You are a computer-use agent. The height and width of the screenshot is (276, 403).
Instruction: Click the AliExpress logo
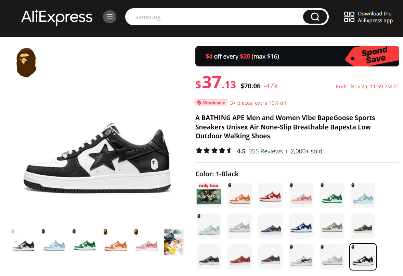pos(57,17)
